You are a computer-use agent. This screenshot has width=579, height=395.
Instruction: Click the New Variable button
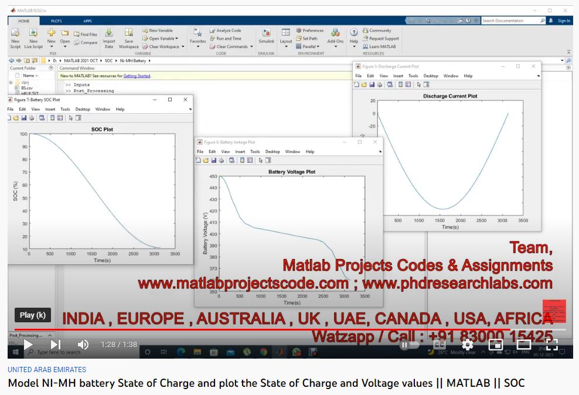tap(158, 30)
